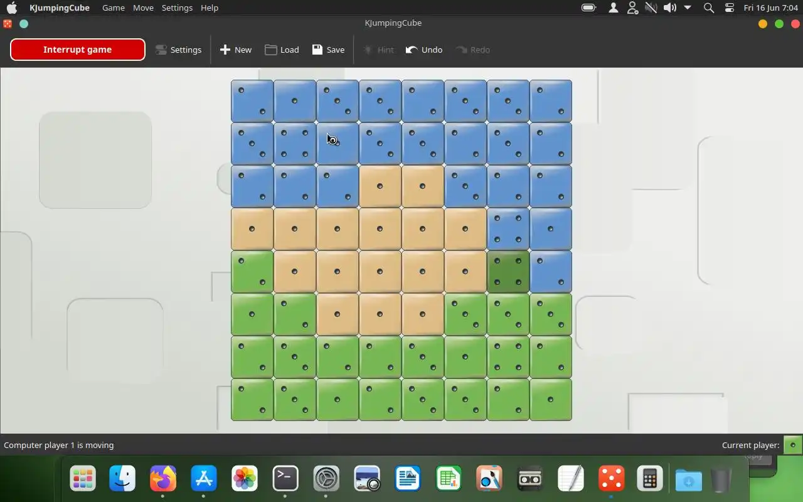This screenshot has height=502, width=803.
Task: Click the volume speaker icon
Action: point(670,8)
